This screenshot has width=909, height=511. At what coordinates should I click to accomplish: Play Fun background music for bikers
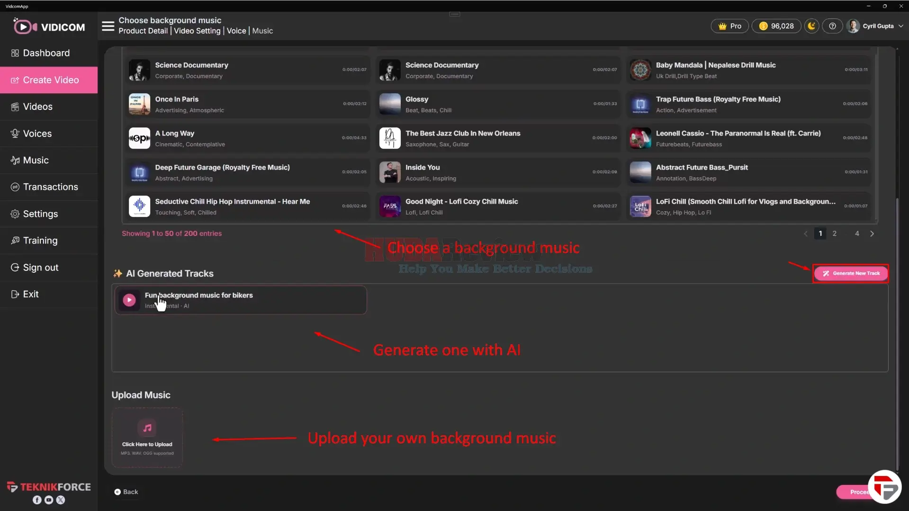coord(129,300)
